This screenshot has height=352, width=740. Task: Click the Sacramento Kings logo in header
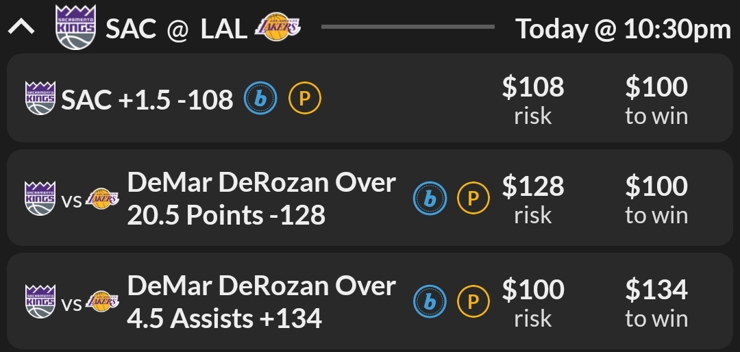tap(75, 28)
